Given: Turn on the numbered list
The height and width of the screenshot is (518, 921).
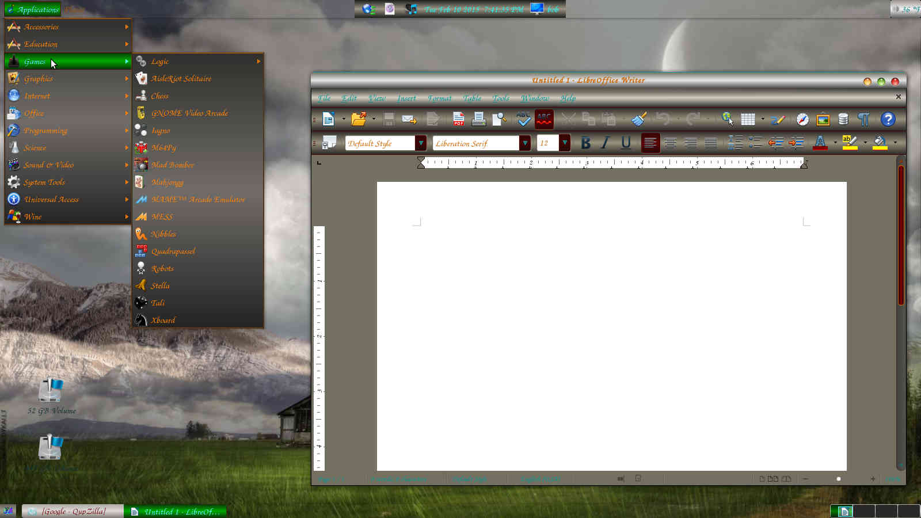Looking at the screenshot, I should click(x=735, y=143).
